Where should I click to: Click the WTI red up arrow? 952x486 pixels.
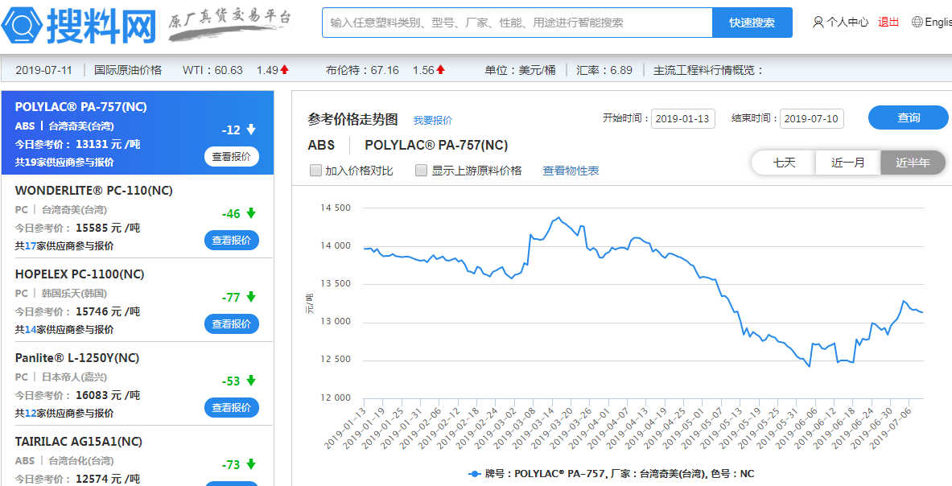[284, 70]
